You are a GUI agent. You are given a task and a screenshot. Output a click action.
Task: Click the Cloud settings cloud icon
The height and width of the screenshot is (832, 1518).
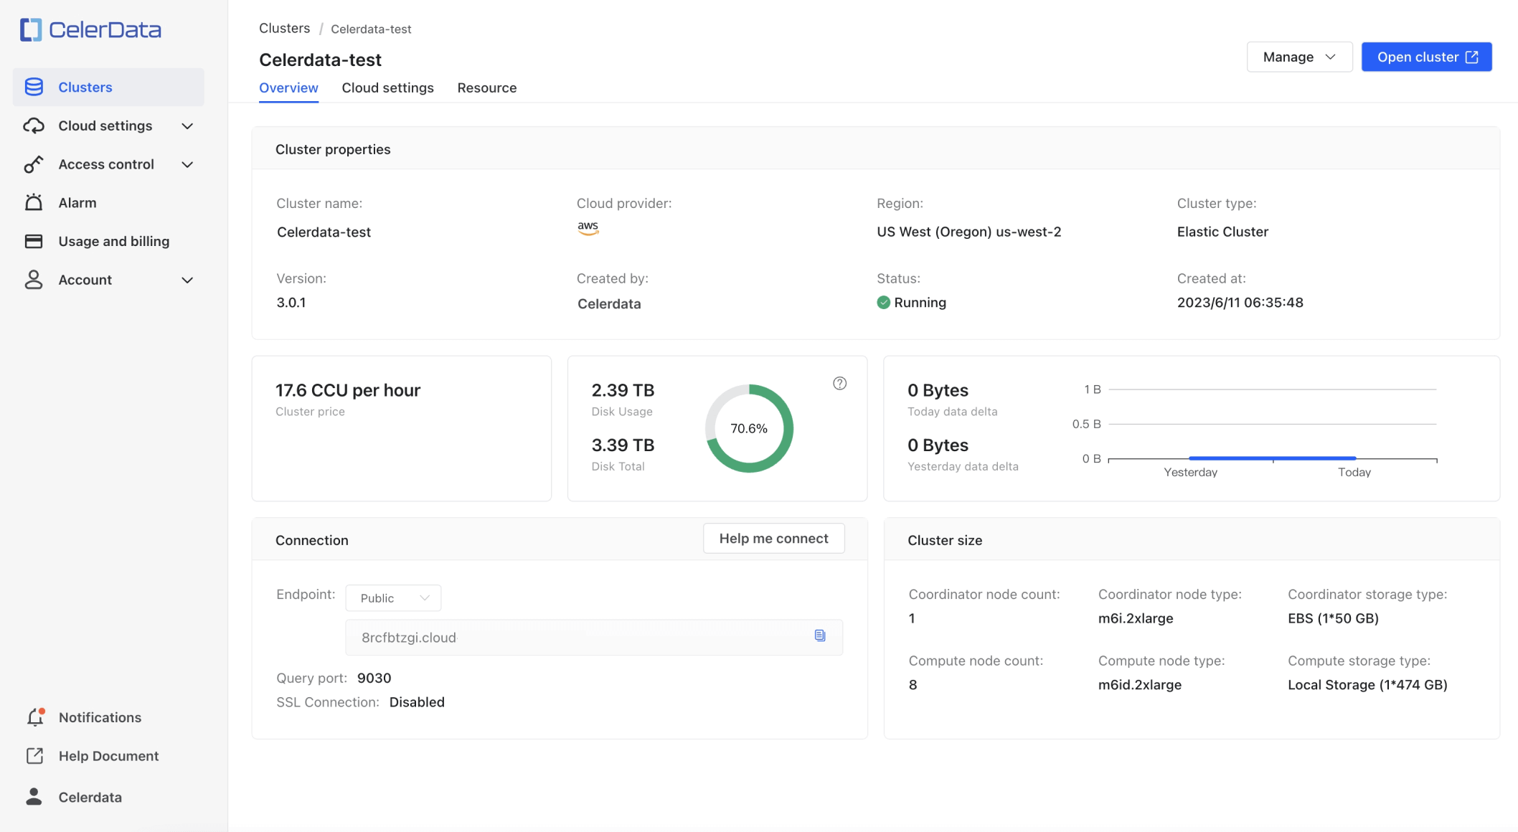34,126
